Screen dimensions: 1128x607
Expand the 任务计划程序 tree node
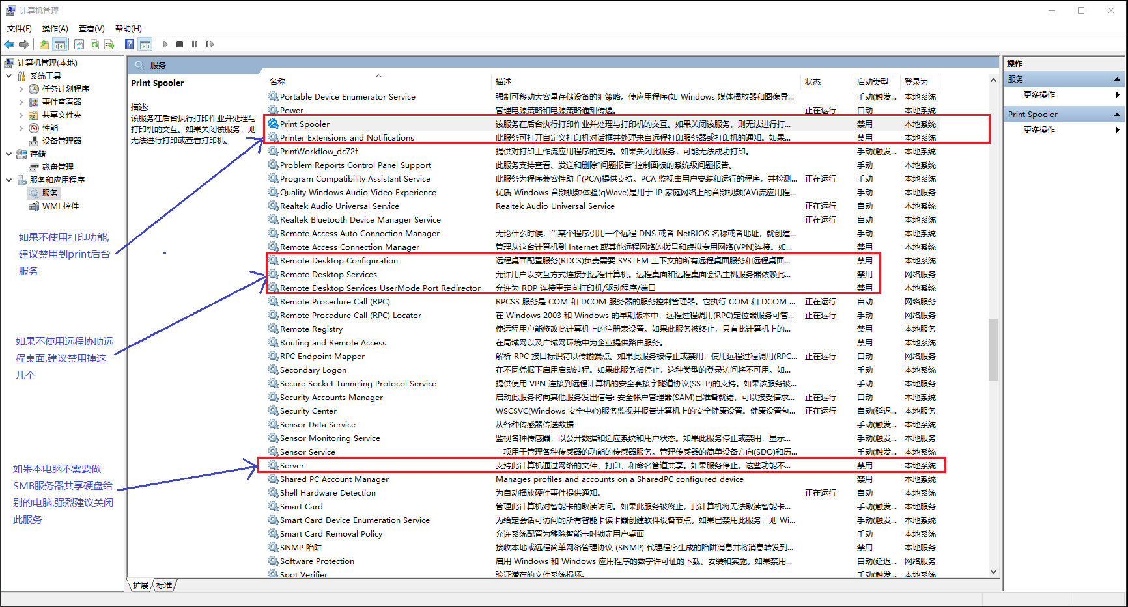pos(21,89)
